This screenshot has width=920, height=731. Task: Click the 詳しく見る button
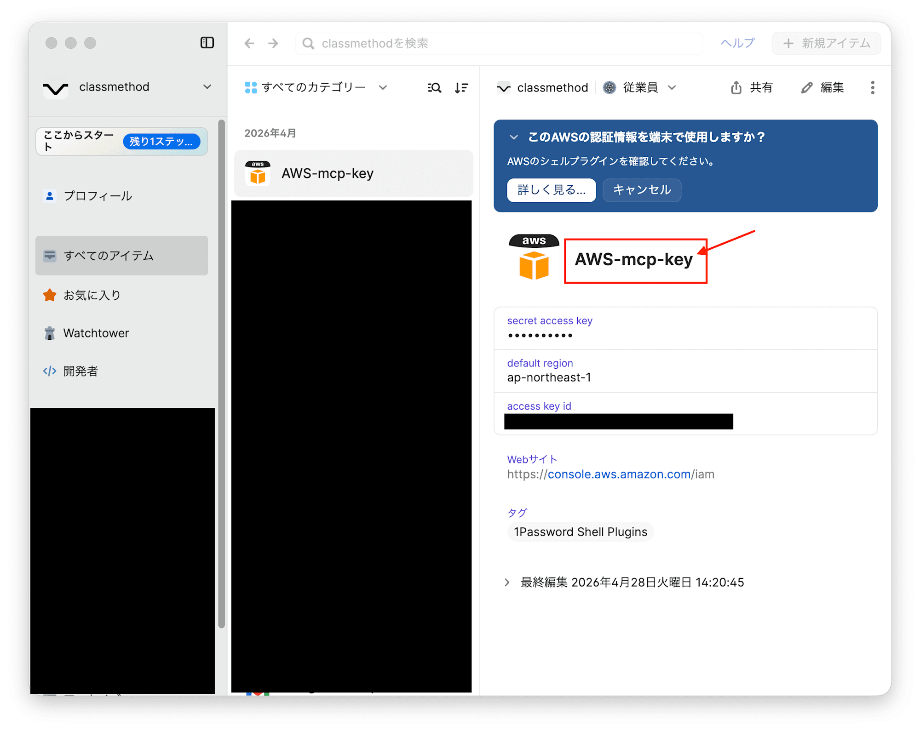pyautogui.click(x=551, y=190)
